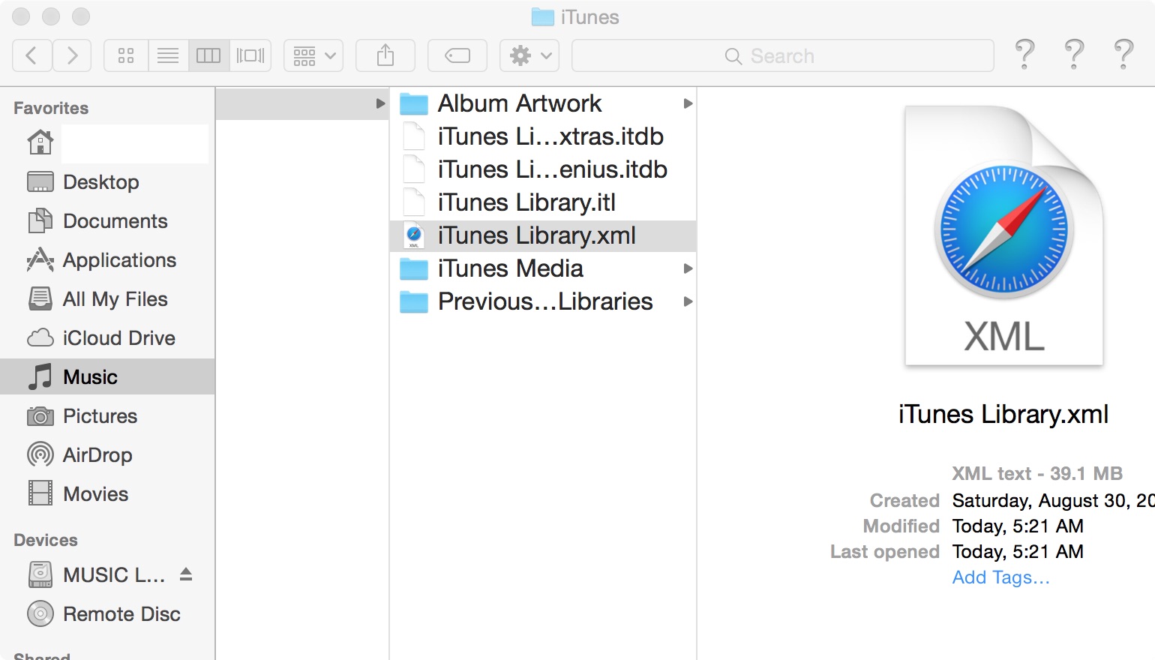The image size is (1155, 660).
Task: Click the iTunes Li…xtras.itdb file icon
Action: coord(414,136)
